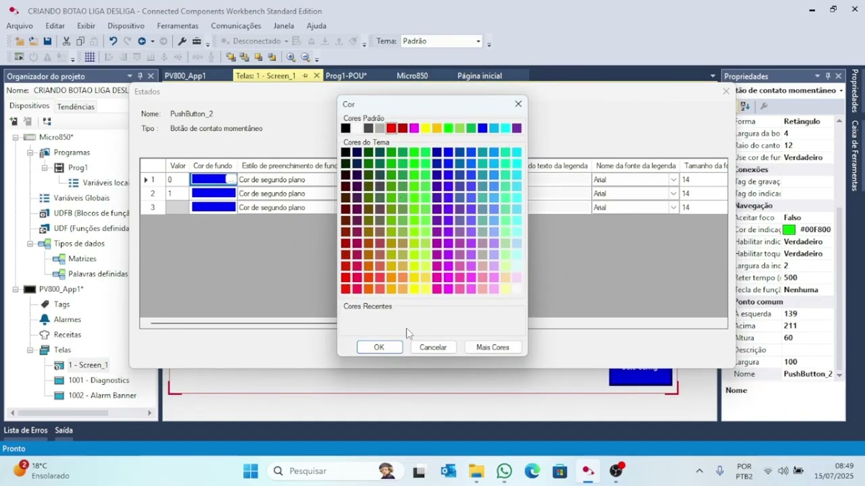Collapse the Telas tree node
This screenshot has height=486, width=865.
coord(30,350)
